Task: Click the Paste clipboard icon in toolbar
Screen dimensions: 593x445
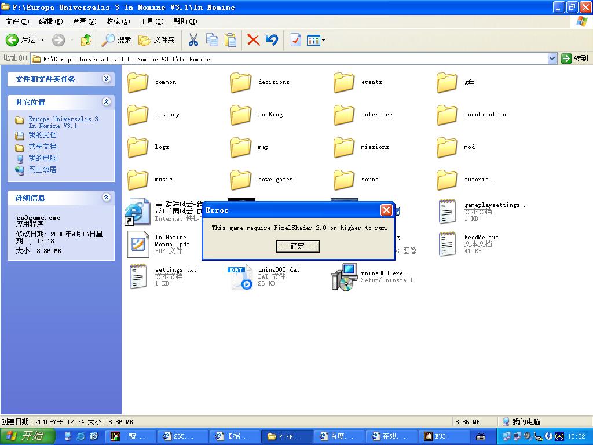Action: [x=230, y=40]
